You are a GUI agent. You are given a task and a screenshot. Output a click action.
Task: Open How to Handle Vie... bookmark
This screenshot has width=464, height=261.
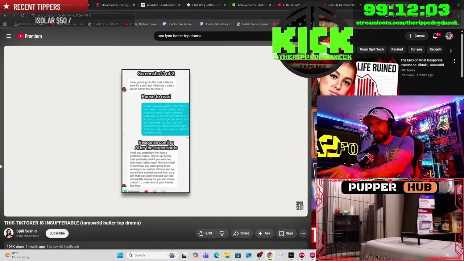tap(178, 24)
